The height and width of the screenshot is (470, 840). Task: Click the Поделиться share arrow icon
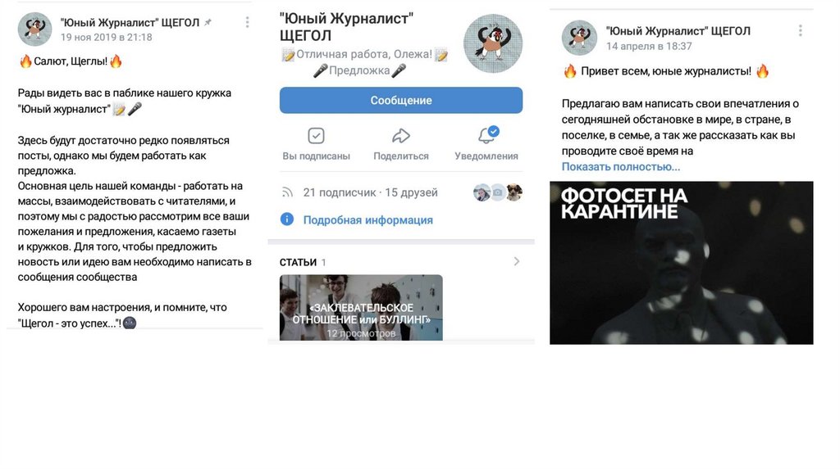(x=400, y=136)
